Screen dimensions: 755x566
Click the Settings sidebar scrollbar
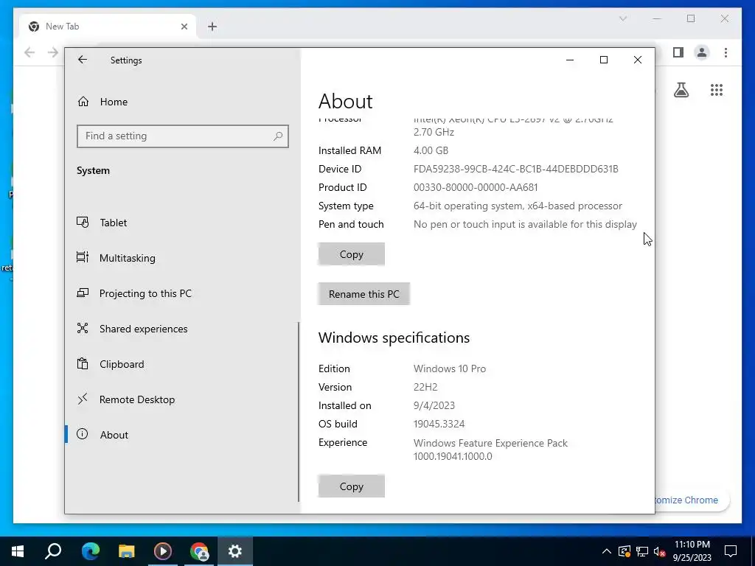299,412
